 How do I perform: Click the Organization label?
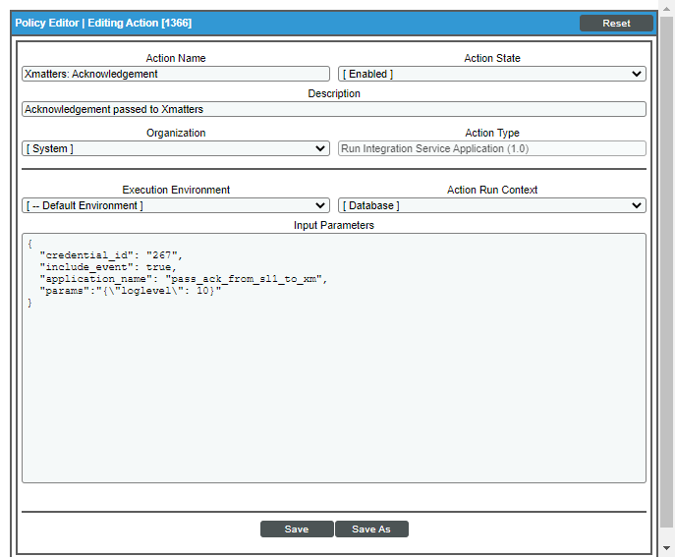(x=176, y=133)
